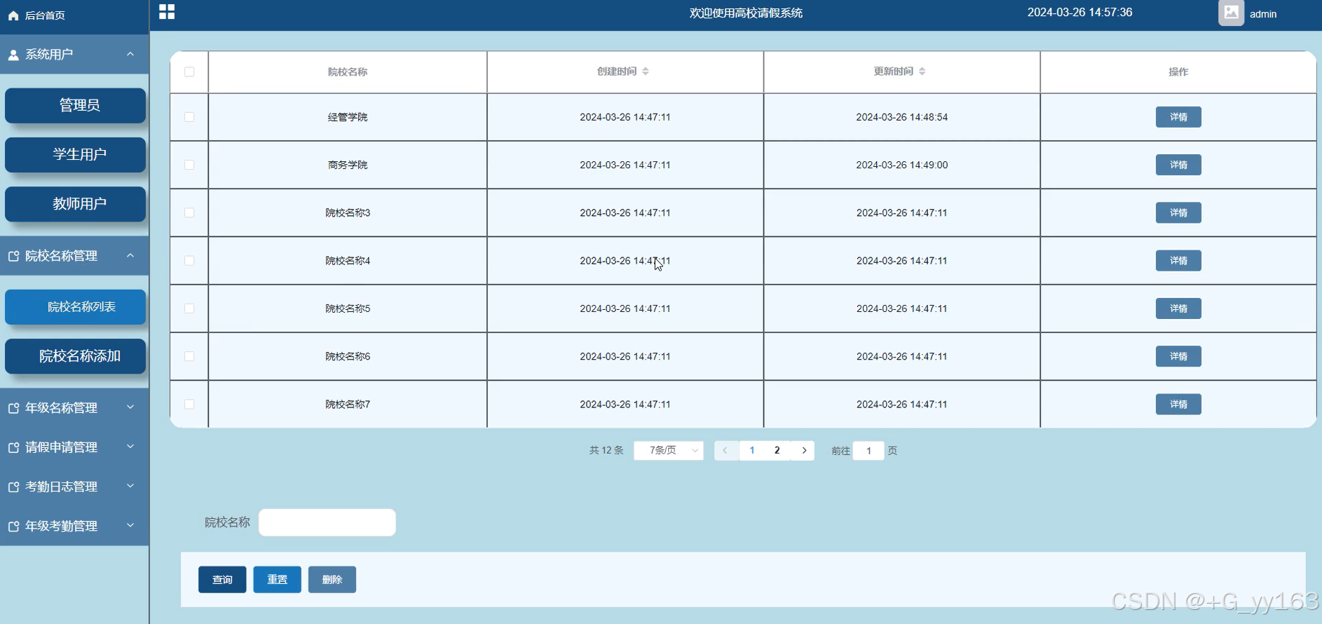Check the box for 经管学院 row
The height and width of the screenshot is (624, 1322).
tap(189, 117)
